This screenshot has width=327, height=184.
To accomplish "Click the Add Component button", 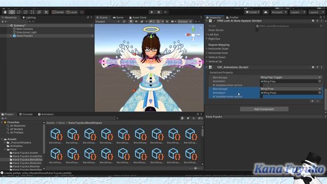I will pos(264,109).
